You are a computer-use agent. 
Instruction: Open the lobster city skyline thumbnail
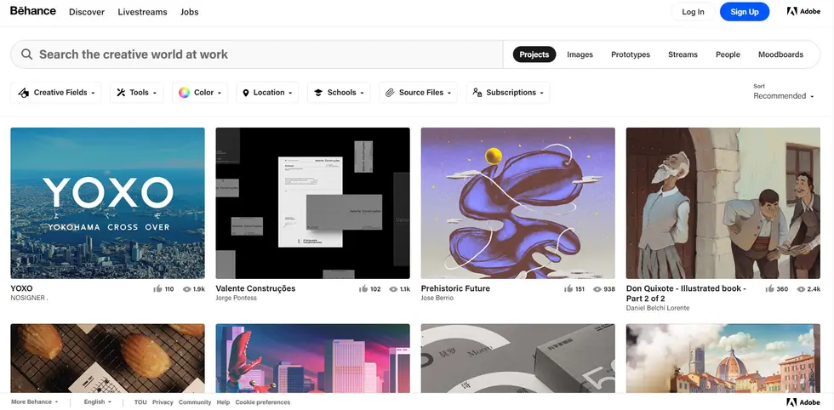[313, 358]
